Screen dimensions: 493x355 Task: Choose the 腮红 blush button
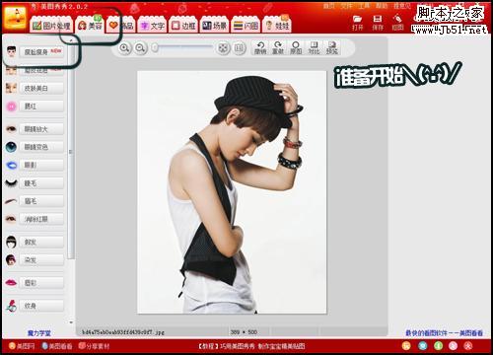click(x=41, y=106)
